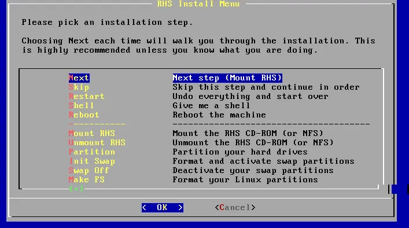Pick the Shell menu entry

(x=81, y=105)
